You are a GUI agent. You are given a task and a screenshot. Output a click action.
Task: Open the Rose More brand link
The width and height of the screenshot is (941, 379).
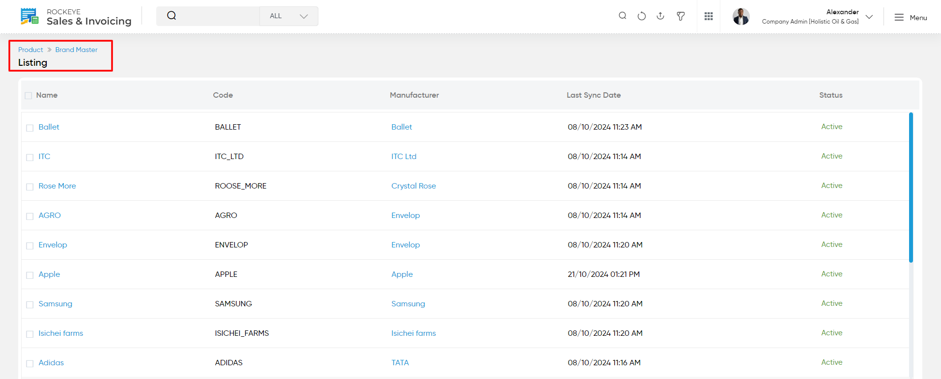pyautogui.click(x=57, y=186)
